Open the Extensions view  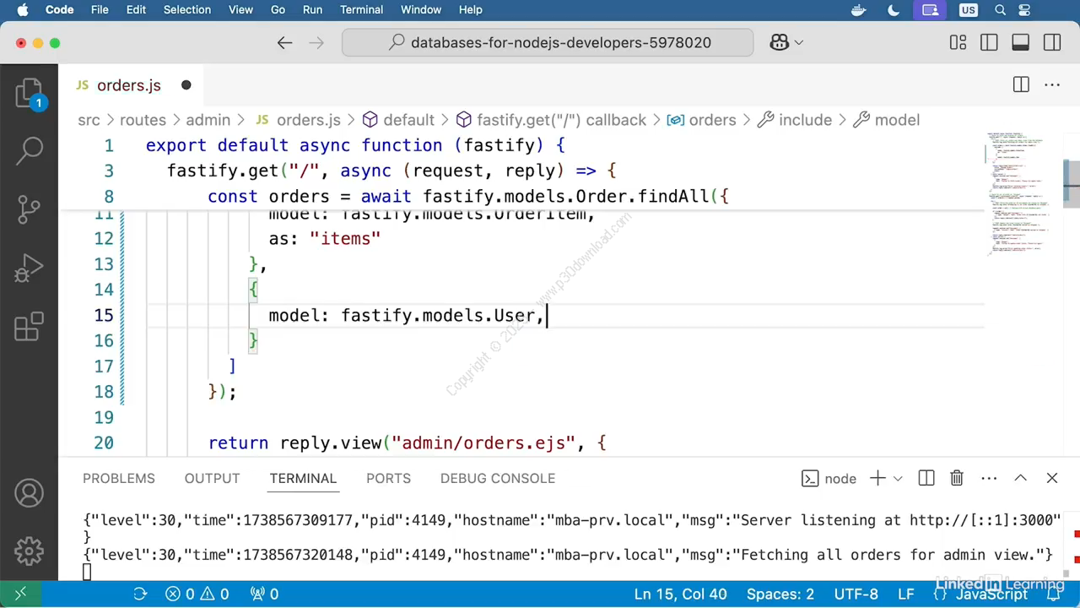pos(29,326)
